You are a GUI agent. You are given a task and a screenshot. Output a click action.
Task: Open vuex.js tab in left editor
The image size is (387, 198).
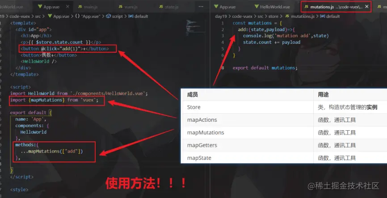click(x=131, y=7)
